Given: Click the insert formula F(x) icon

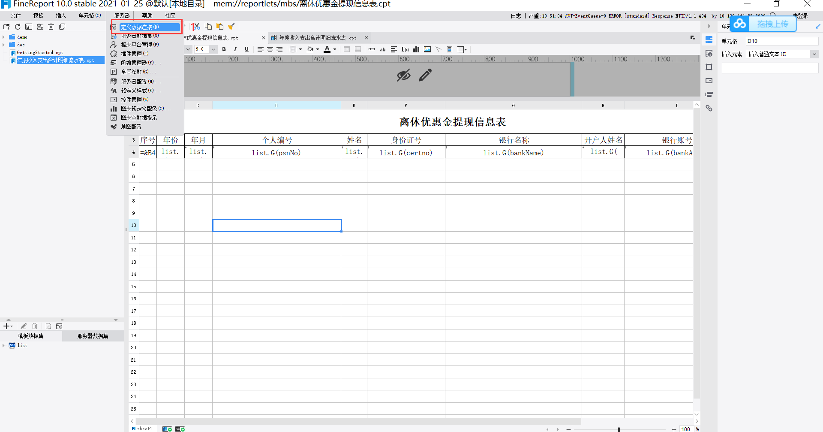Looking at the screenshot, I should click(x=405, y=49).
